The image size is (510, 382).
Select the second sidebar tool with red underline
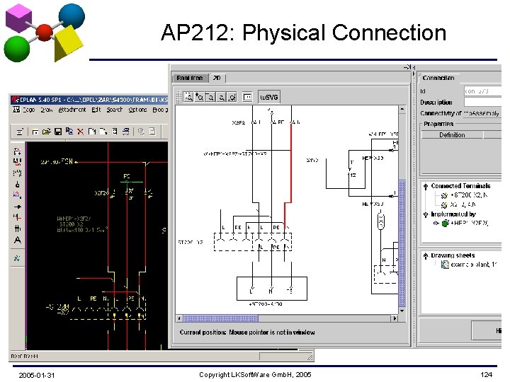pyautogui.click(x=18, y=161)
